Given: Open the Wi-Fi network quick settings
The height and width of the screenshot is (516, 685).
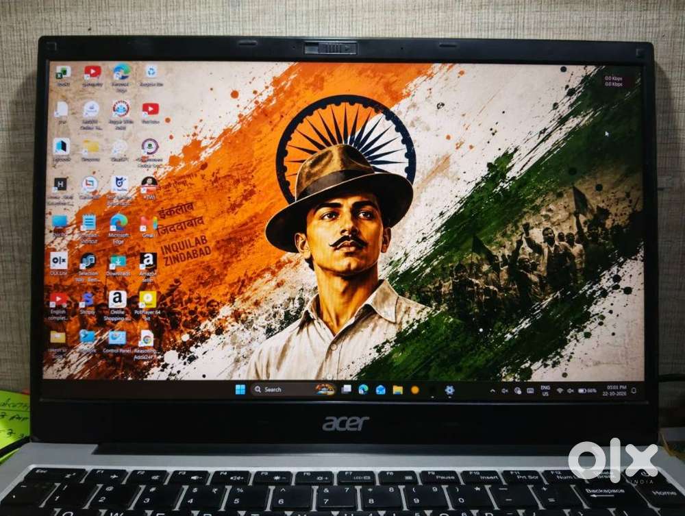Looking at the screenshot, I should pyautogui.click(x=560, y=391).
